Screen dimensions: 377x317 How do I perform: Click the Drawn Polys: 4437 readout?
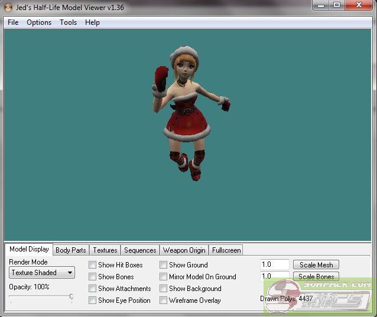pyautogui.click(x=287, y=299)
